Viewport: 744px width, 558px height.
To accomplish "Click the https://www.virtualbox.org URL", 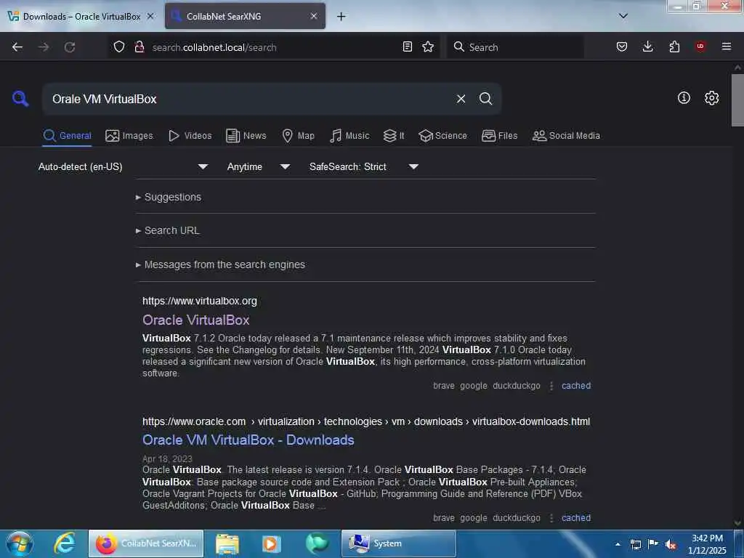I will (199, 301).
